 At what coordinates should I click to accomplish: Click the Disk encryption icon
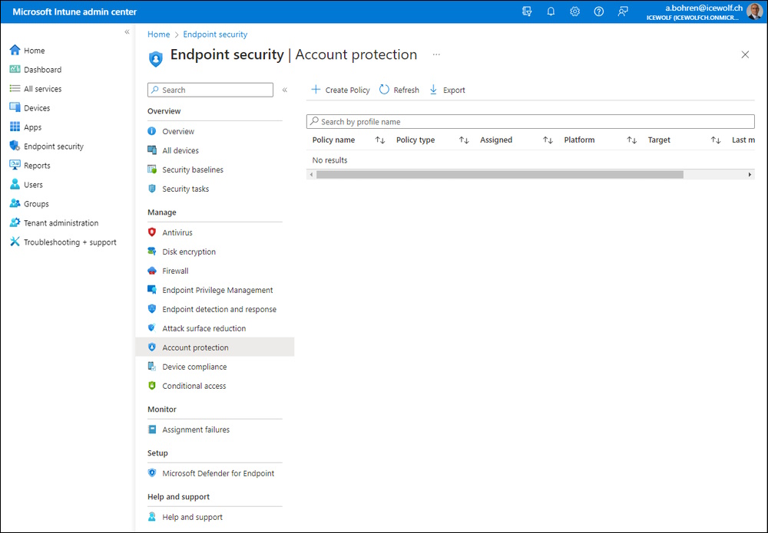coord(152,252)
